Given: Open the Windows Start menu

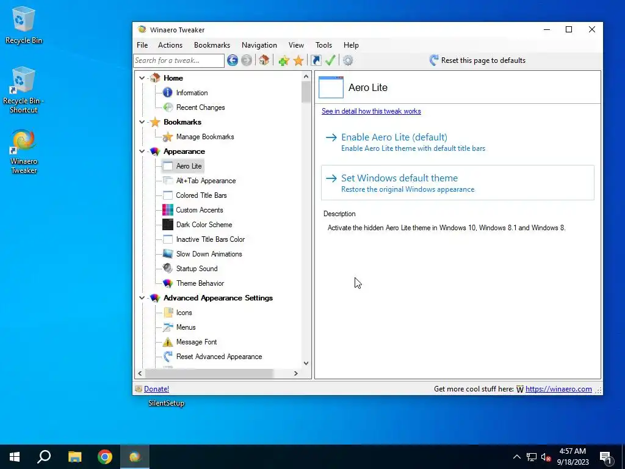Looking at the screenshot, I should (x=15, y=457).
